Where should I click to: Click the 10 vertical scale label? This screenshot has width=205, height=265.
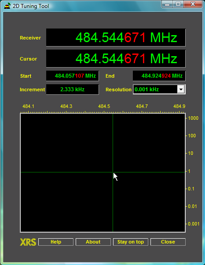point(190,153)
